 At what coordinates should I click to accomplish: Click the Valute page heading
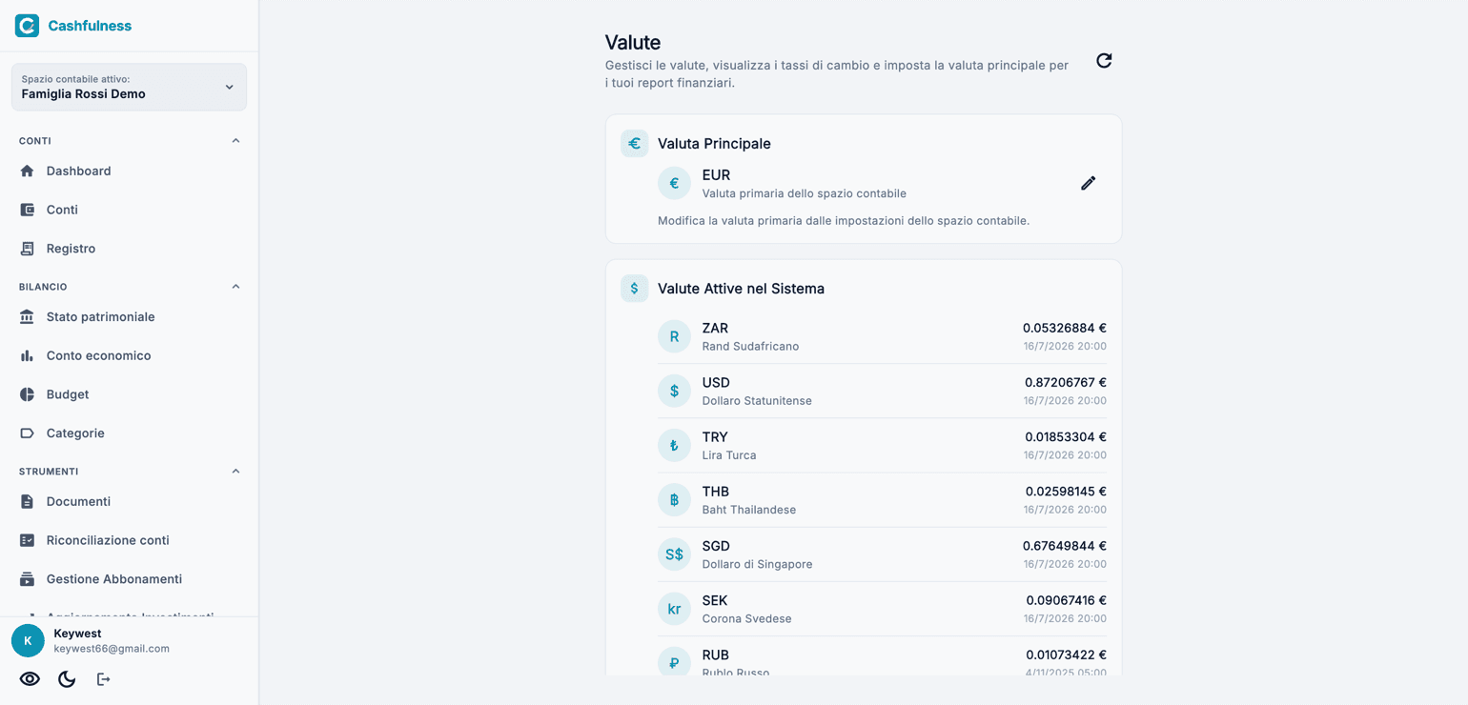pyautogui.click(x=633, y=42)
